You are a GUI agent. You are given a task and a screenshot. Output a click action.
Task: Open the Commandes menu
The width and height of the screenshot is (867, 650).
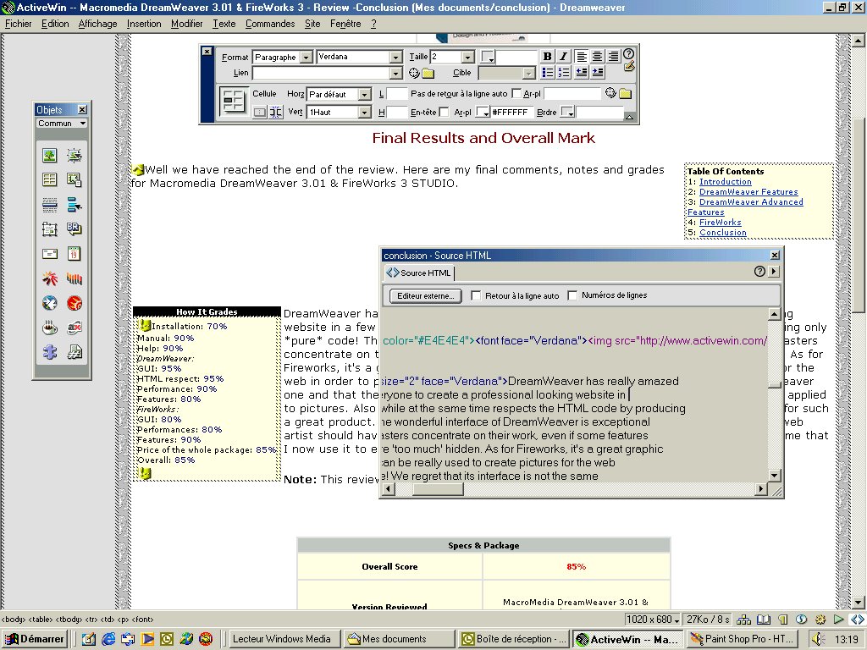coord(270,24)
